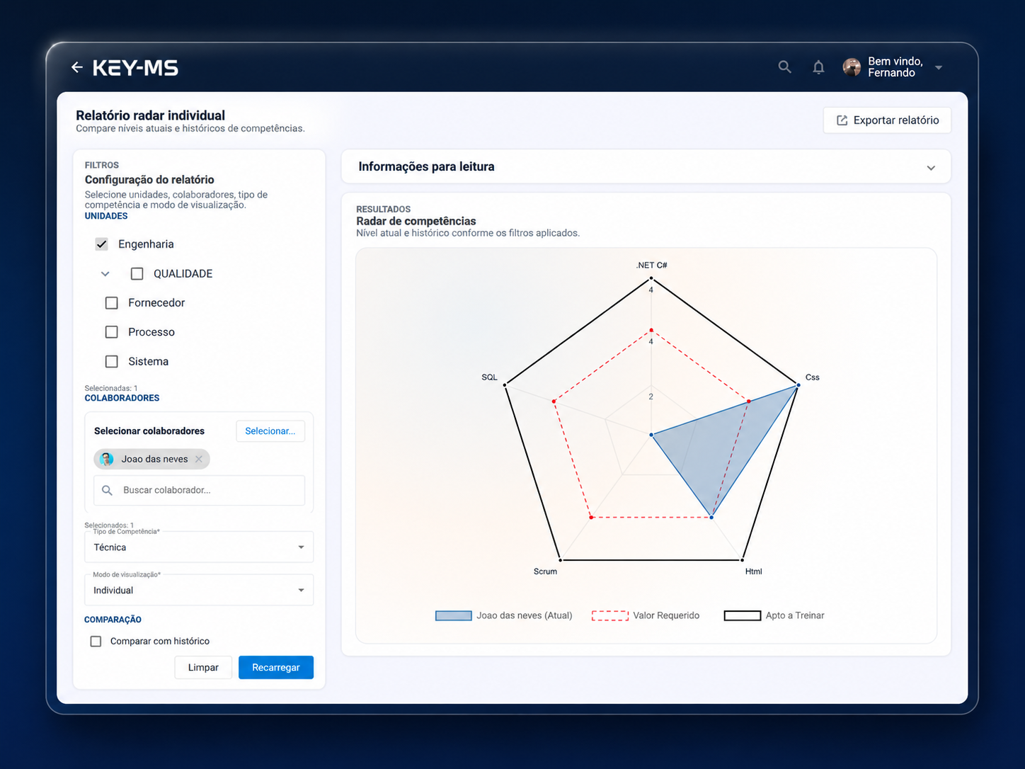This screenshot has height=769, width=1025.
Task: Click the KEY-MS logo
Action: 135,68
